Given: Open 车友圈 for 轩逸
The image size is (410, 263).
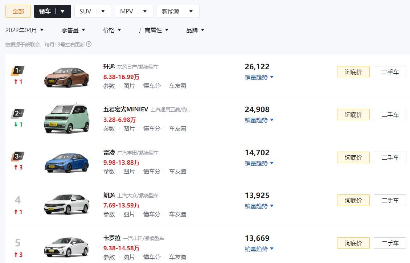Looking at the screenshot, I should (x=177, y=86).
